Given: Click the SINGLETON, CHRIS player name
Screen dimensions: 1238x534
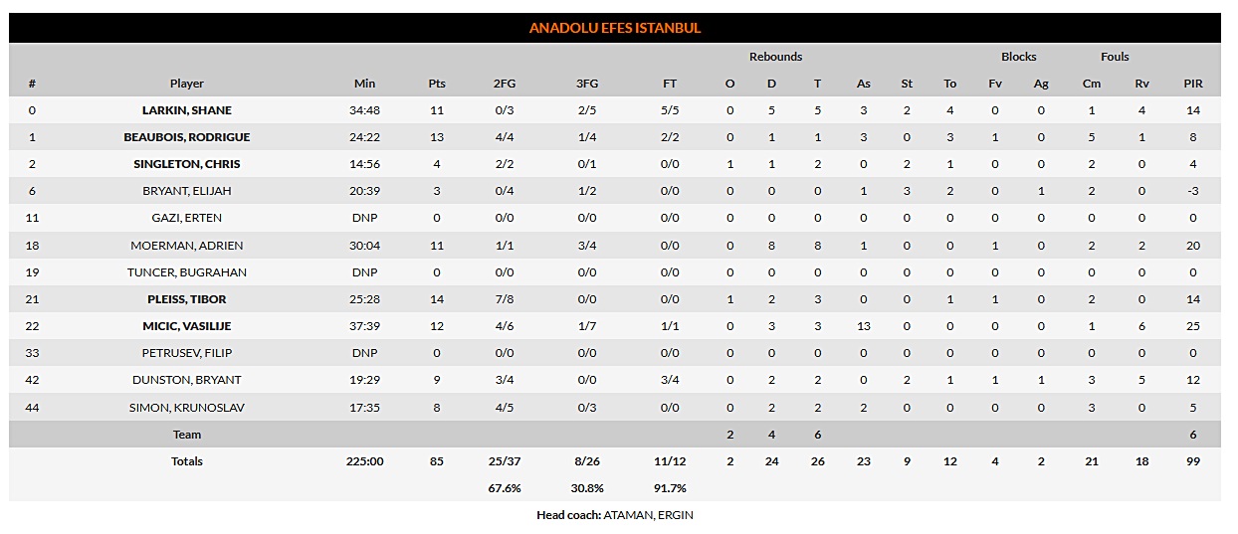Looking at the screenshot, I should tap(187, 164).
